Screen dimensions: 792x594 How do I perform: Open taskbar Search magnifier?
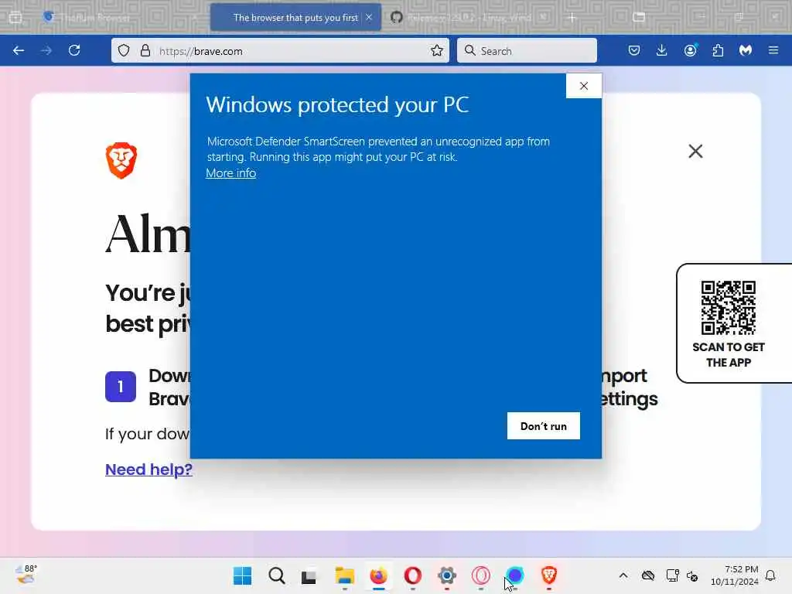click(x=277, y=575)
